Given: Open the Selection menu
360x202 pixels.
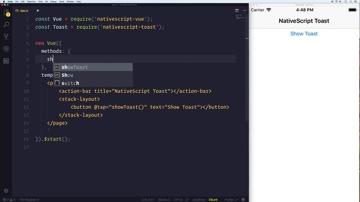Looking at the screenshot, I should click(31, 1).
